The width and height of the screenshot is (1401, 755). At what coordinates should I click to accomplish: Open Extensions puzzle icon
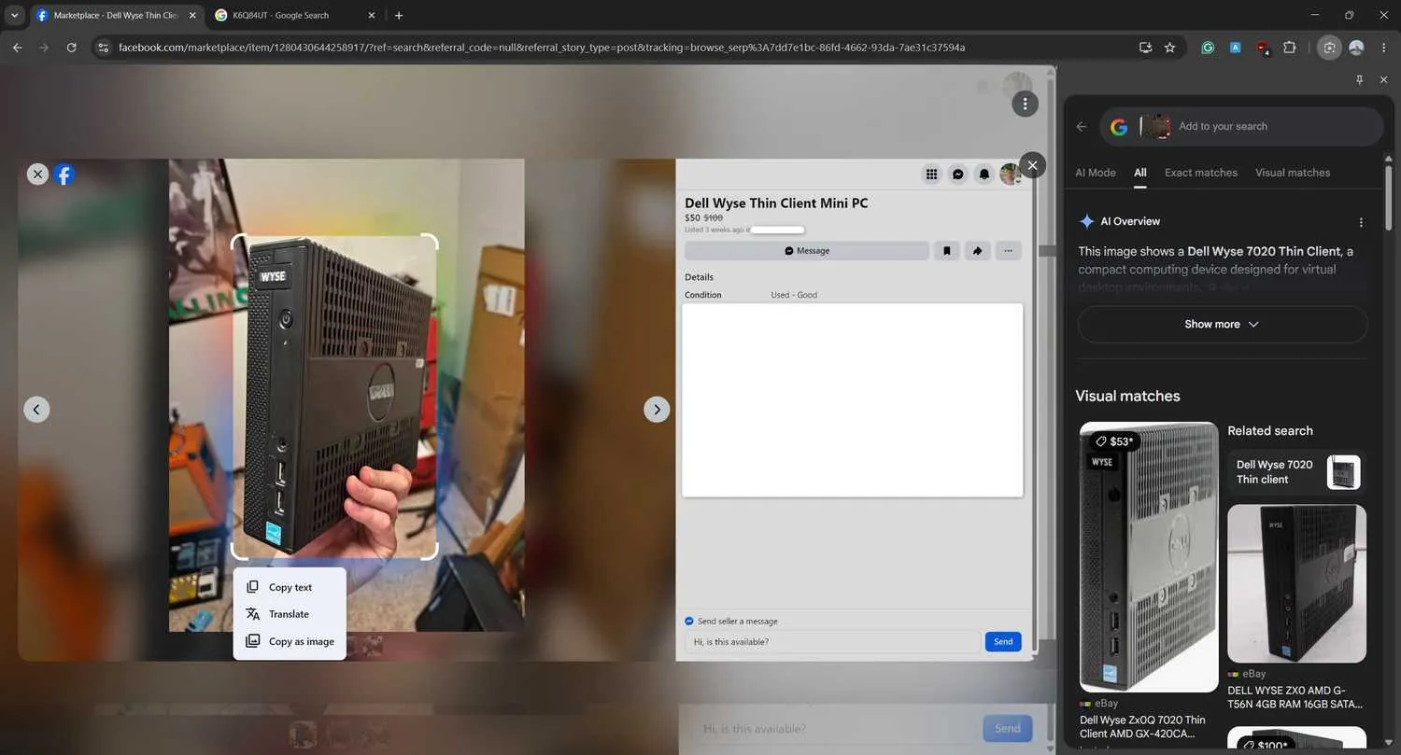[x=1290, y=47]
